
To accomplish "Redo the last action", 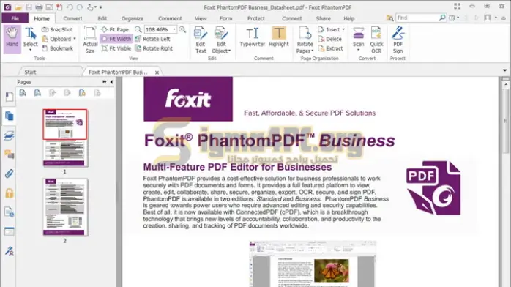I will (80, 7).
